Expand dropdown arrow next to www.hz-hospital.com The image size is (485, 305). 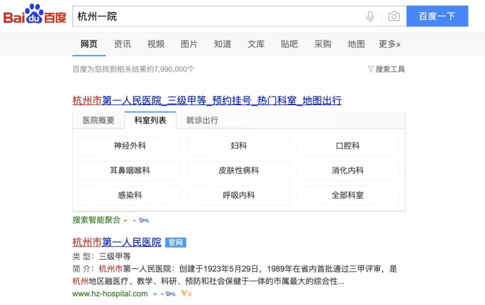154,294
